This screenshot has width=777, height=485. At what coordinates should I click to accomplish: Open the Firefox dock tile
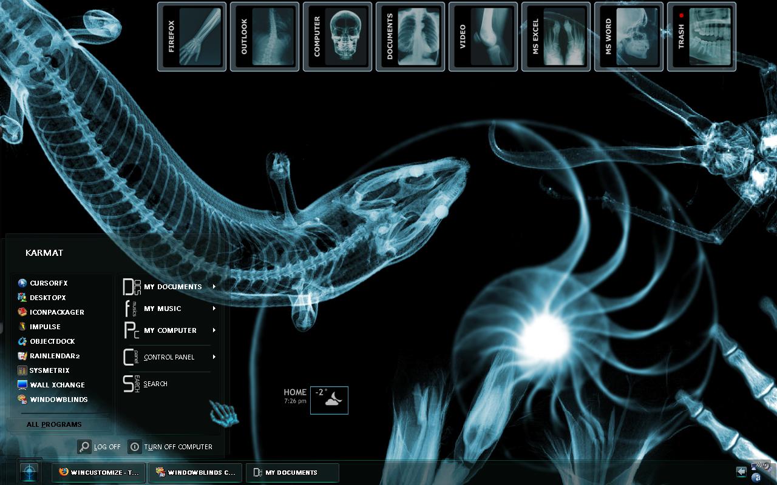[192, 37]
